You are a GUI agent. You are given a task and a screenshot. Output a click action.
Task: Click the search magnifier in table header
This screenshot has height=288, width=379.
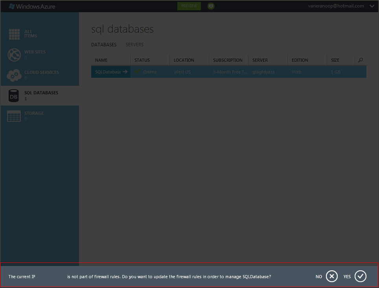point(361,60)
